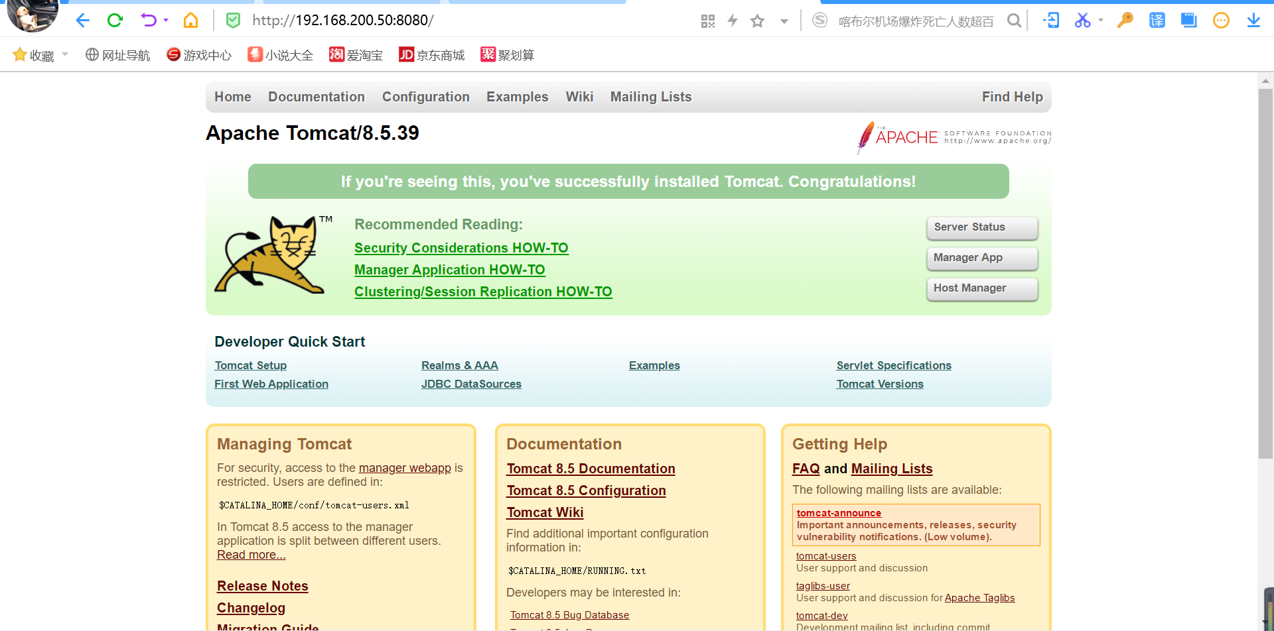Click the vertical scrollbar thumb
Screen dimensions: 1274x631
1265,273
